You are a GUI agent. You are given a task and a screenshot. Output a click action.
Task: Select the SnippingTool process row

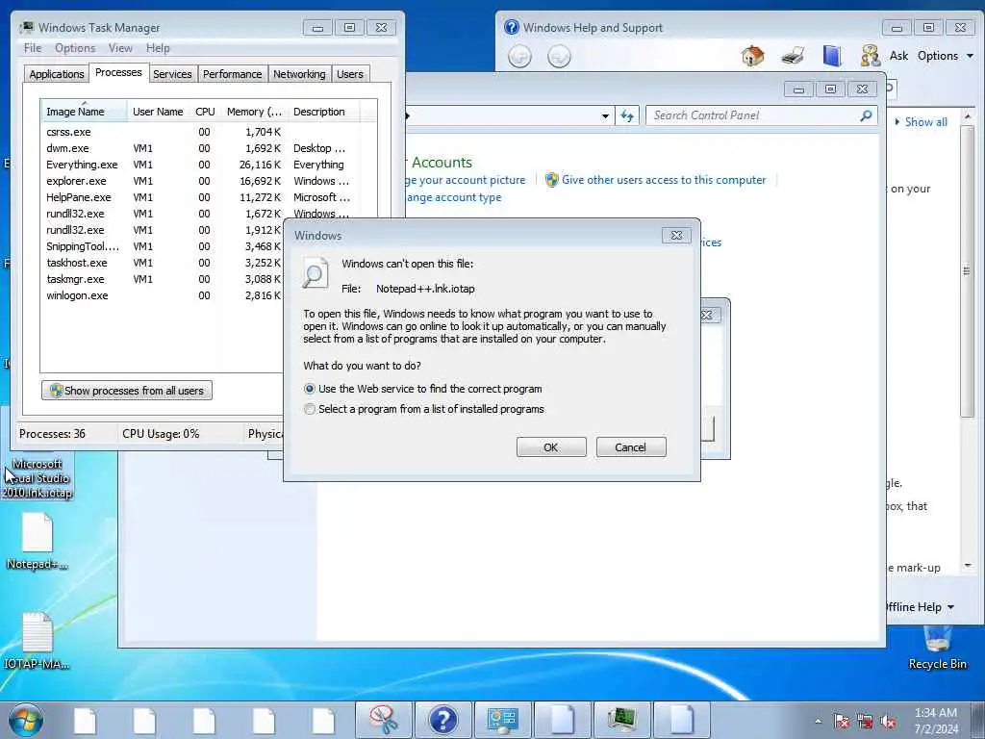(164, 246)
